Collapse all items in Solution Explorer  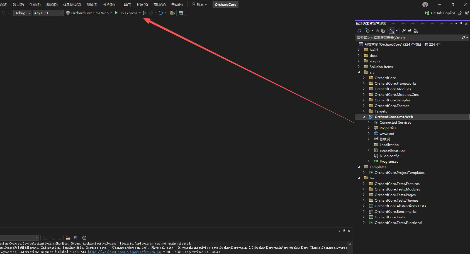click(x=377, y=31)
